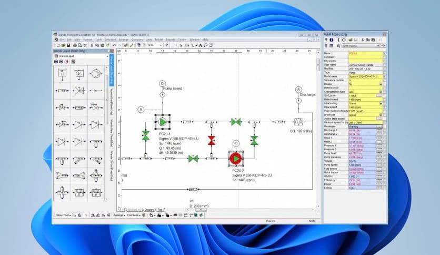This screenshot has height=255, width=440.
Task: Expand the Wanda Liquid library dropdown
Action: pyautogui.click(x=107, y=56)
